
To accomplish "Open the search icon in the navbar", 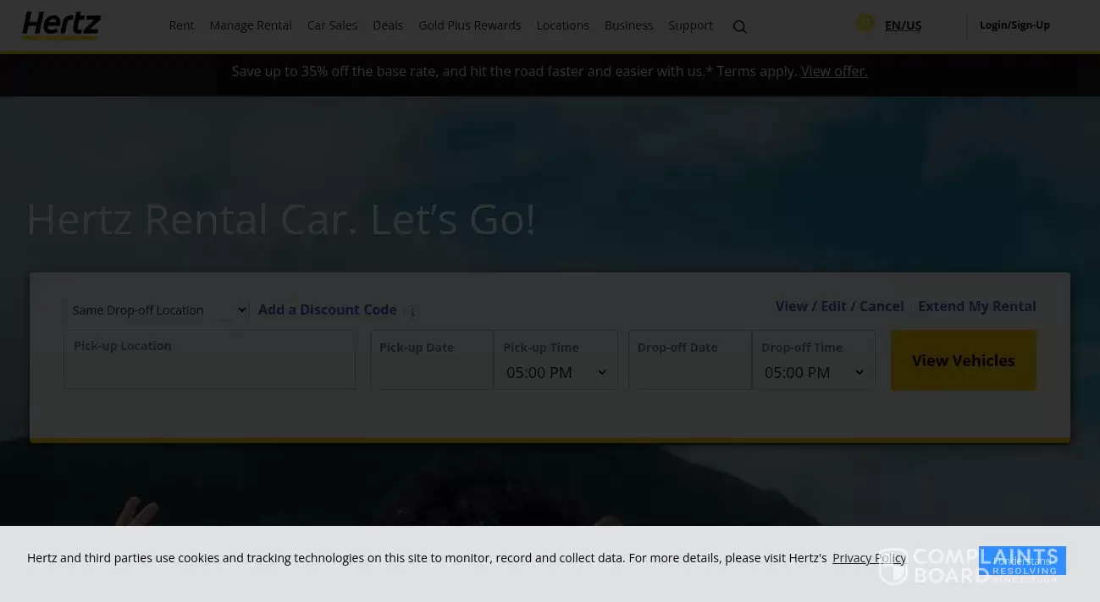I will (x=739, y=26).
